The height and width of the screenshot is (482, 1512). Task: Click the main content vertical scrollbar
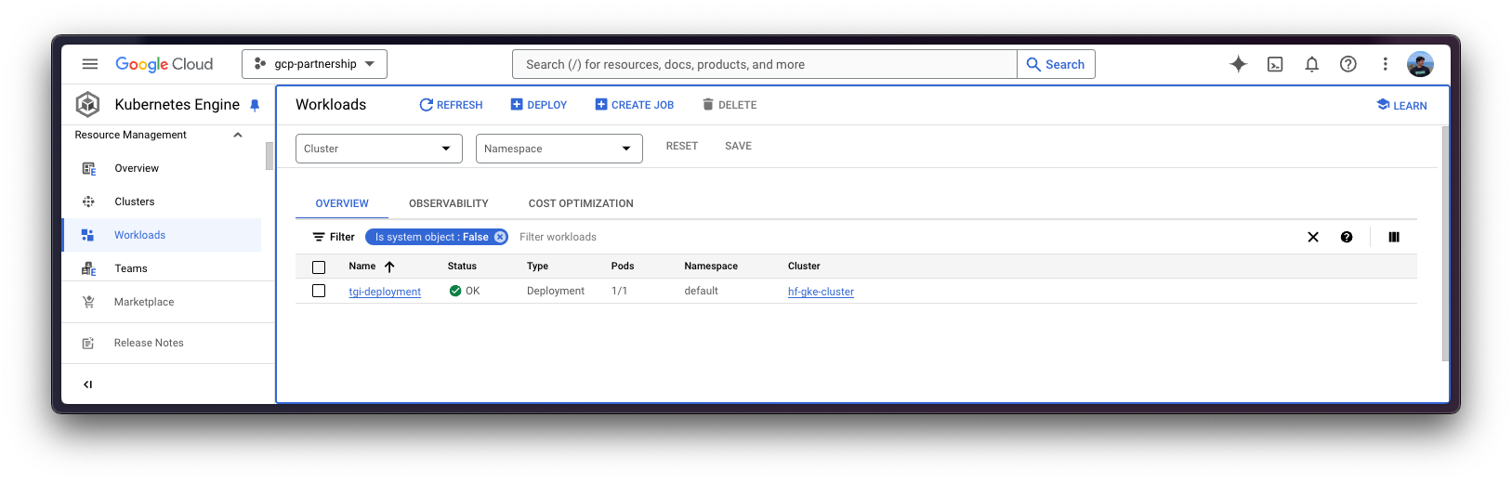[x=1445, y=243]
